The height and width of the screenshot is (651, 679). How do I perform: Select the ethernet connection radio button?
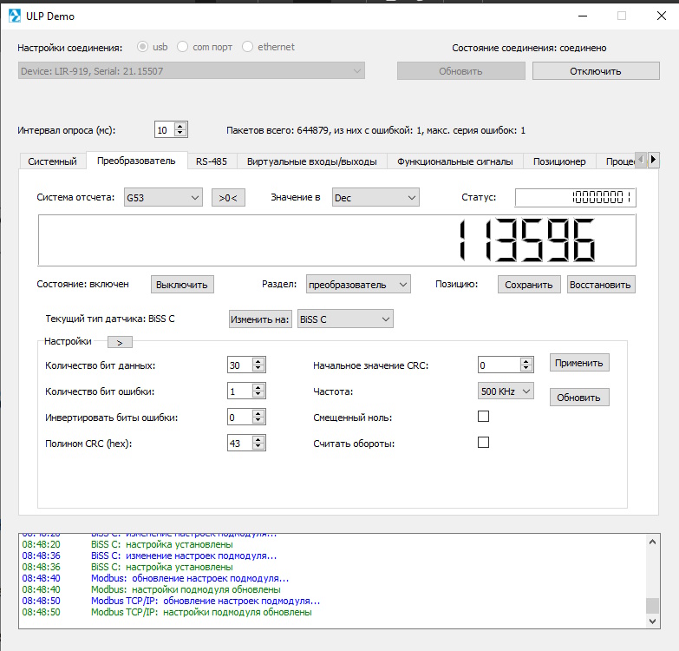pyautogui.click(x=249, y=47)
